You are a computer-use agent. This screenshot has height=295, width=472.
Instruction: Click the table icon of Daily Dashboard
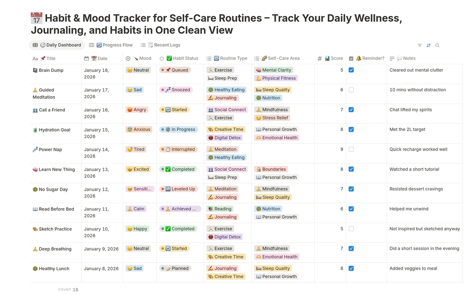click(x=35, y=45)
